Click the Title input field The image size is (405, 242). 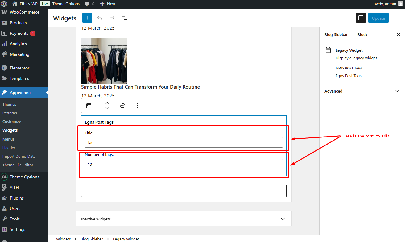pos(184,142)
